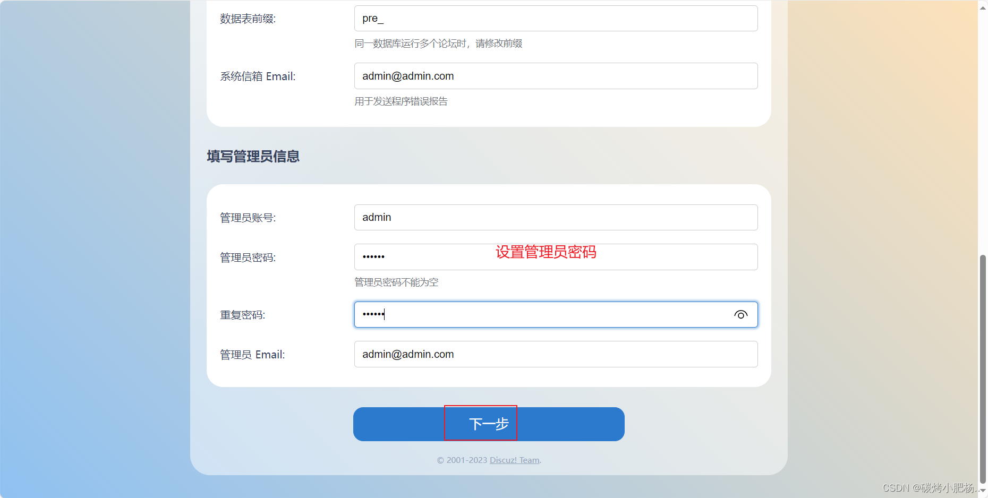Click the 下一步 next step button
Screen dimensions: 988x498
click(x=489, y=424)
